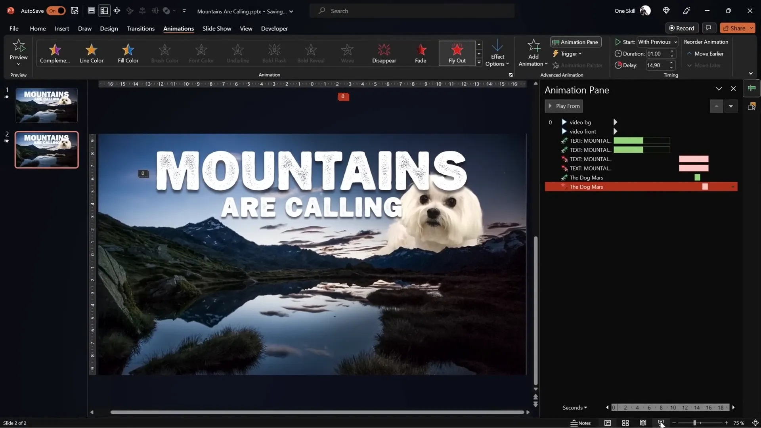The height and width of the screenshot is (428, 761).
Task: Click the Duration input field
Action: tap(657, 53)
